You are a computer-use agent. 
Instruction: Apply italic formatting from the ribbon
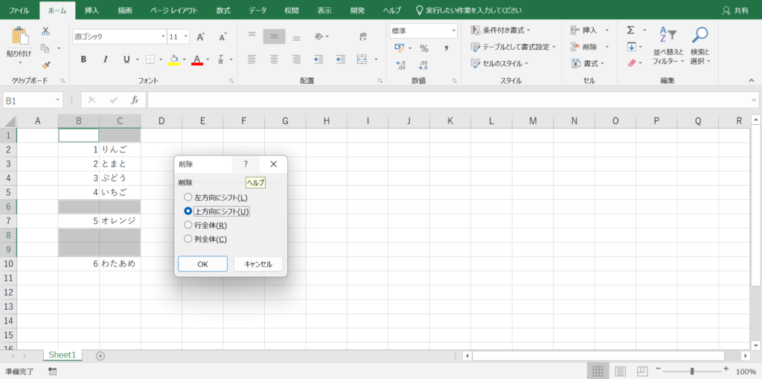[105, 59]
